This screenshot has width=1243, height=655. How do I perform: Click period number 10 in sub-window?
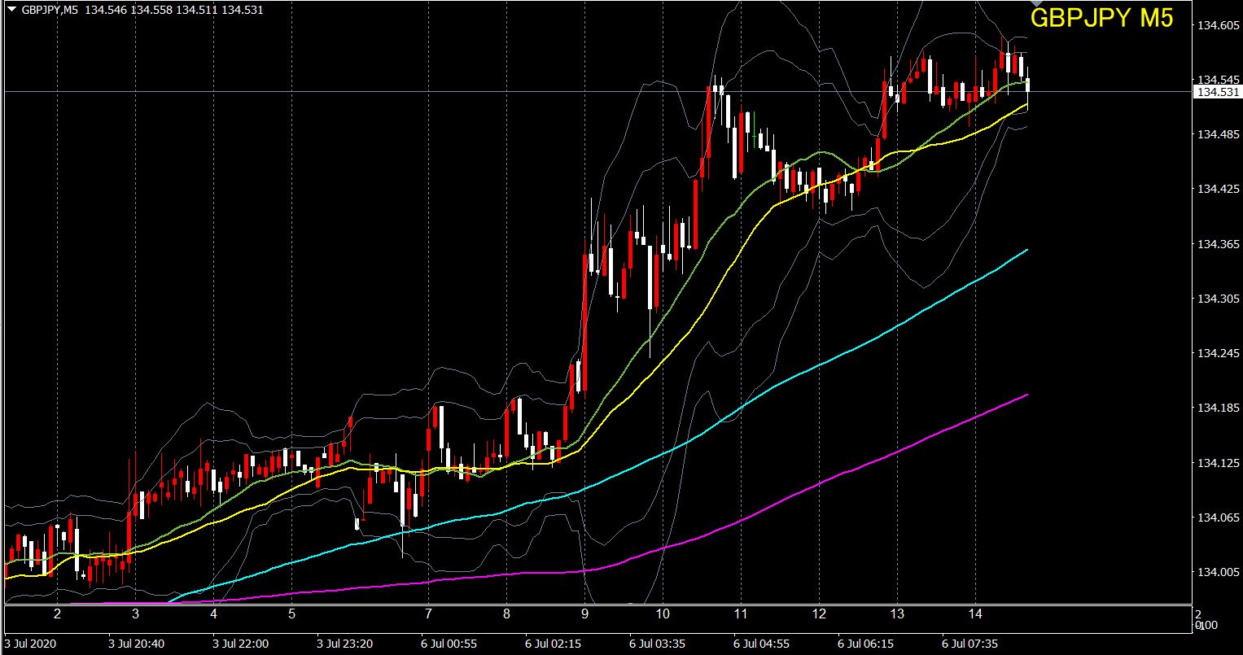click(663, 614)
